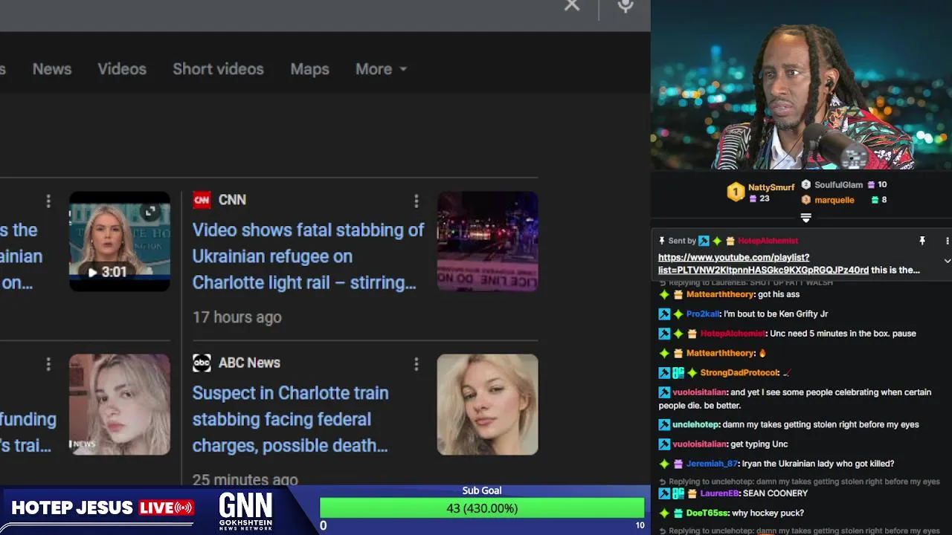
Task: Click the message 'why hockey puck?'
Action: (x=768, y=513)
